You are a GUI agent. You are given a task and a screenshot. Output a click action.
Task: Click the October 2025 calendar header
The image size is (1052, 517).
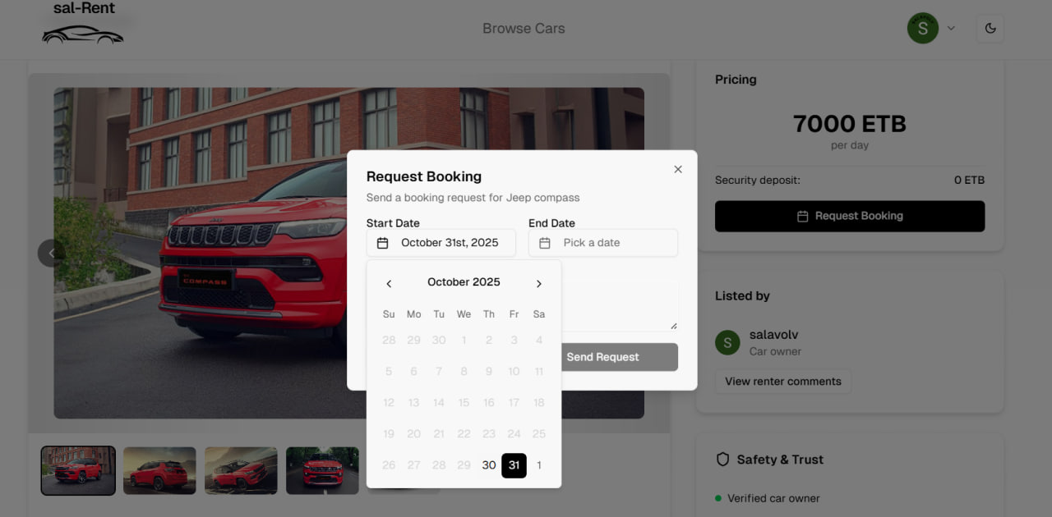464,281
